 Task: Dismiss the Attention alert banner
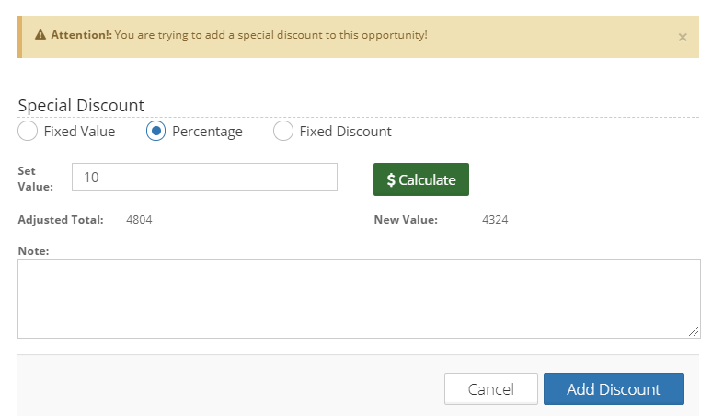[682, 37]
